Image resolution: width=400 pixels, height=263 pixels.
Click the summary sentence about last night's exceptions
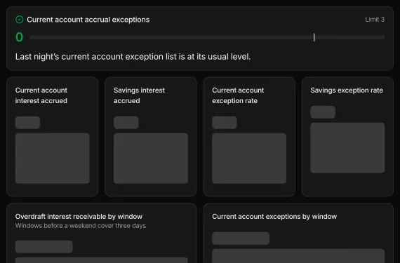point(133,57)
